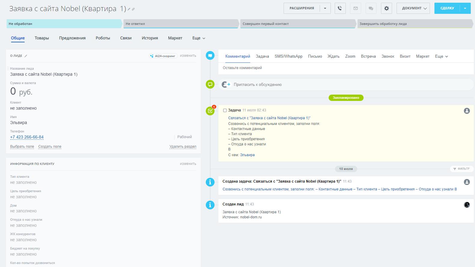475x267 pixels.
Task: Click the copy link icon beside title
Action: [133, 9]
